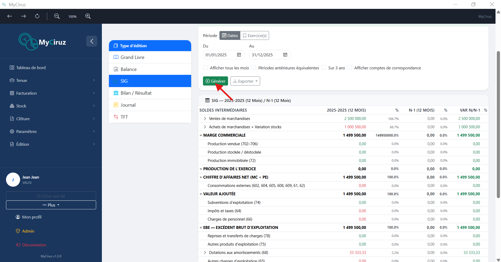This screenshot has height=262, width=501.
Task: Click Déconnexion to log out
Action: pos(31,245)
